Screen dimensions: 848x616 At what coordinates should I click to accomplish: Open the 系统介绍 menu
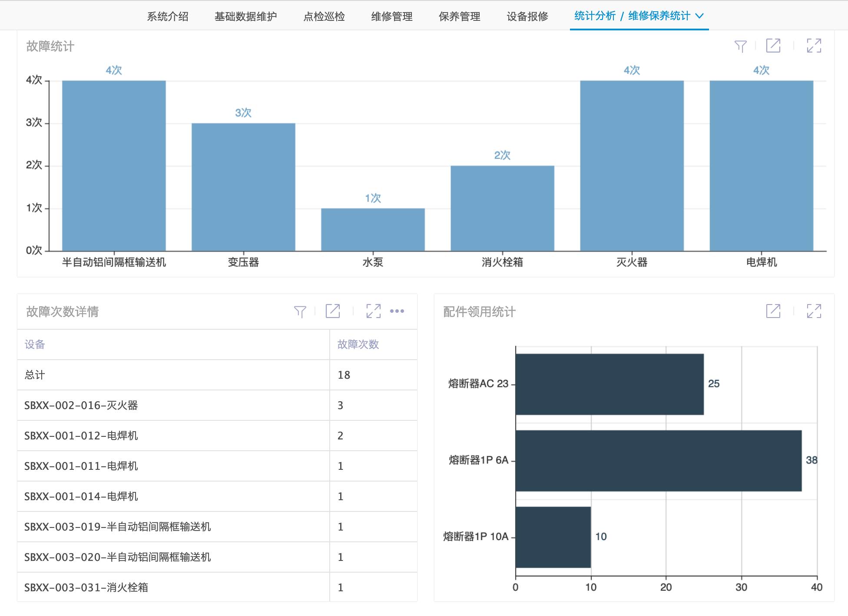click(x=167, y=16)
